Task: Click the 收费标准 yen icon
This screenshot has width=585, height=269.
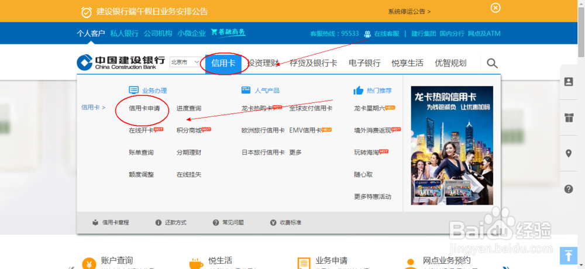Action: pos(273,223)
